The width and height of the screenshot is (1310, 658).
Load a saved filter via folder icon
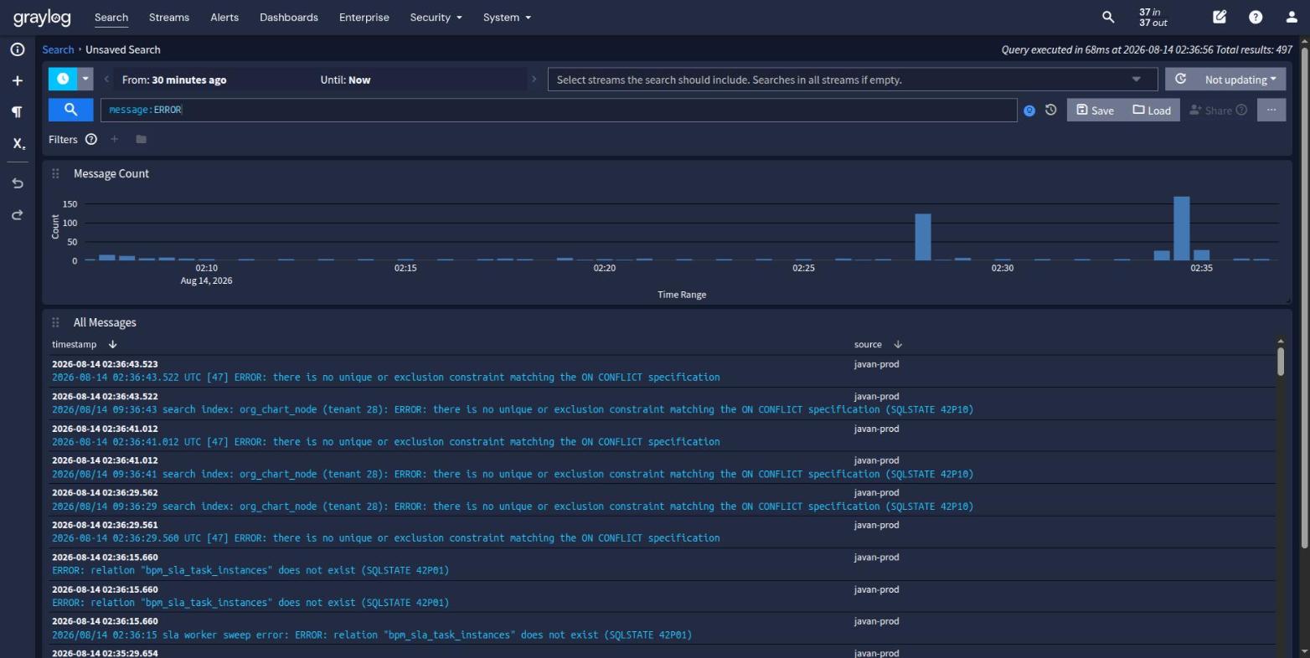point(141,139)
